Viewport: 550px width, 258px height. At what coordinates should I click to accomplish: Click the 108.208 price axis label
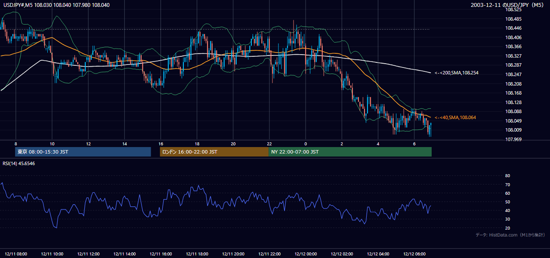pyautogui.click(x=513, y=84)
